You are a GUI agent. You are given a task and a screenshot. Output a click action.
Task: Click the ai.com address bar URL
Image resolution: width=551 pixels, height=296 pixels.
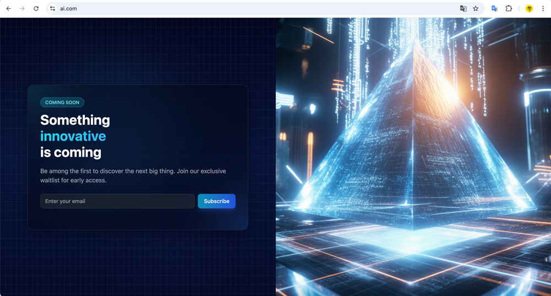point(68,8)
